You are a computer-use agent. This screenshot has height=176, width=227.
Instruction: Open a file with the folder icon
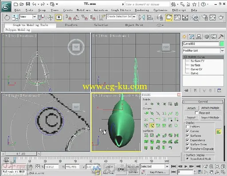22,4
